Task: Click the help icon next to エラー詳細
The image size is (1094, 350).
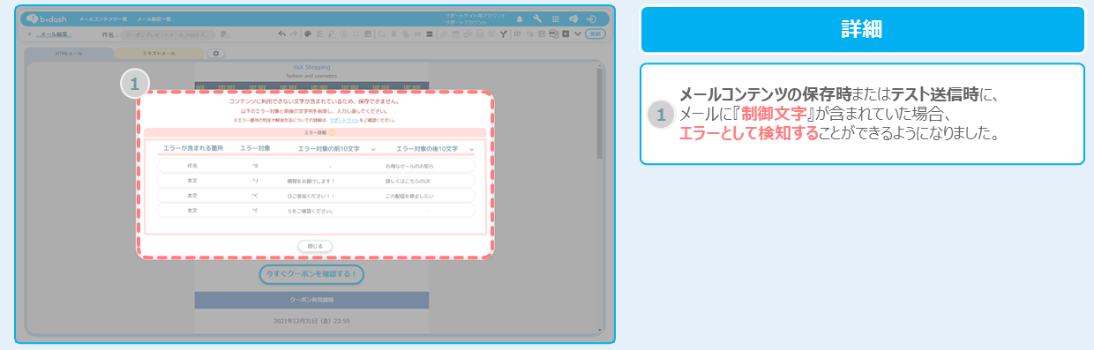Action: tap(332, 132)
